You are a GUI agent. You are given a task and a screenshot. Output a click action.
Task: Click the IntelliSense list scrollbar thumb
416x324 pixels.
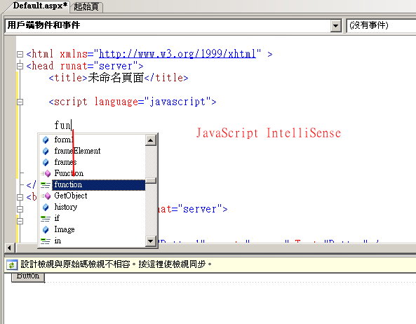pyautogui.click(x=151, y=180)
